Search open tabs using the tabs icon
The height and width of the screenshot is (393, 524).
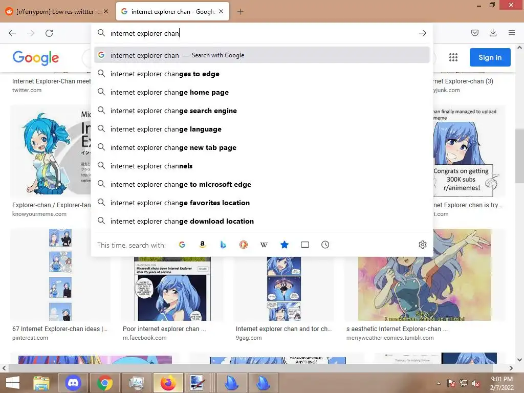305,245
